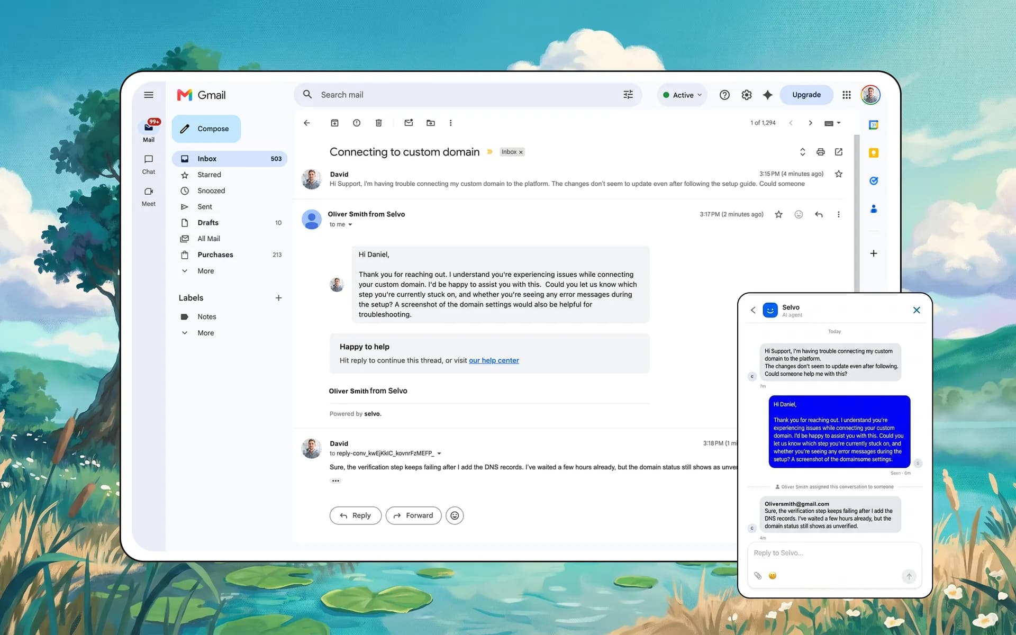Open the Active status dropdown
The width and height of the screenshot is (1016, 635).
683,95
